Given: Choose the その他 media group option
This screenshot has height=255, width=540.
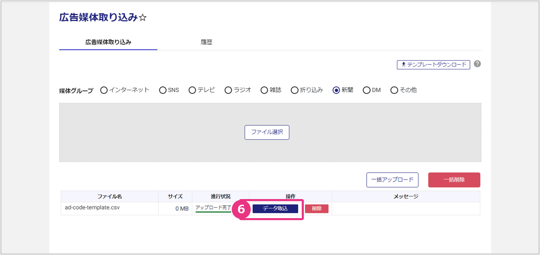Looking at the screenshot, I should click(394, 90).
